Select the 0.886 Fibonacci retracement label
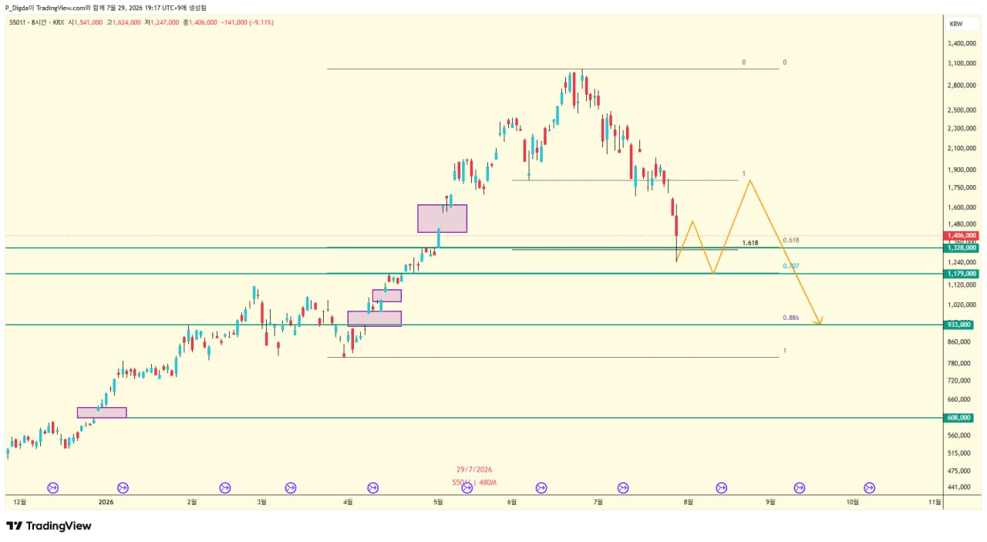 click(x=790, y=318)
